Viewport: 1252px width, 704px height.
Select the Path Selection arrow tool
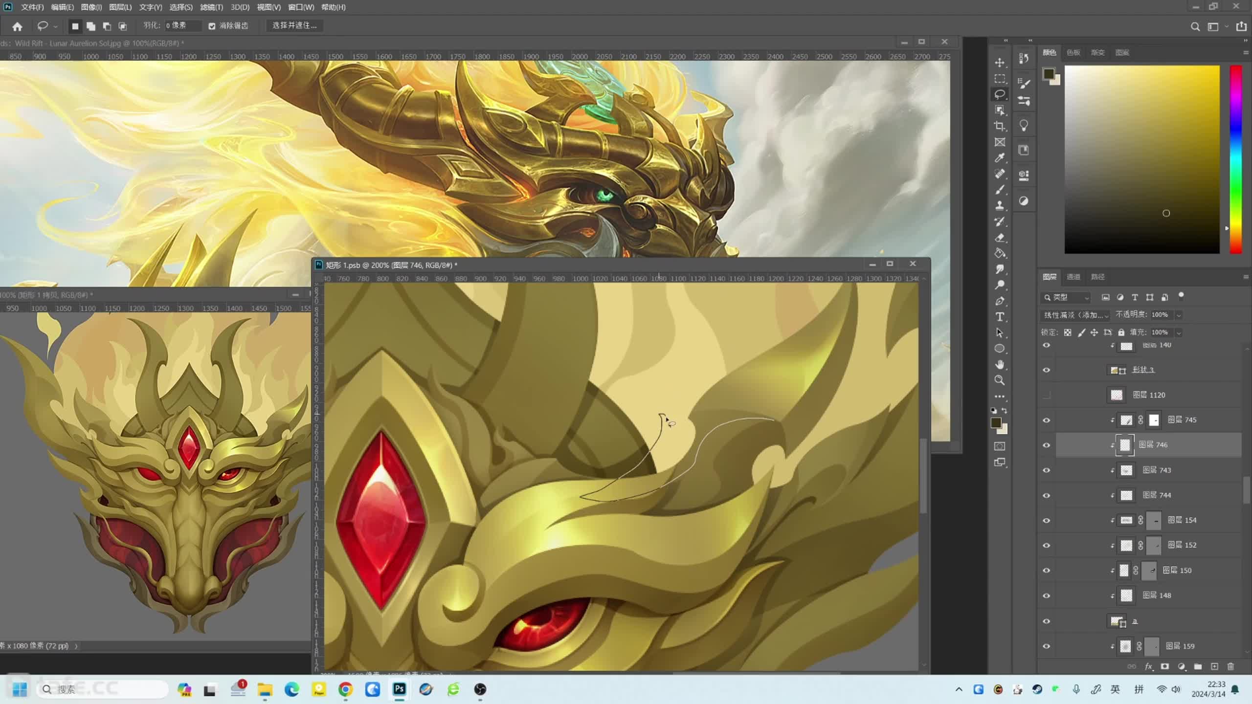coord(1000,333)
